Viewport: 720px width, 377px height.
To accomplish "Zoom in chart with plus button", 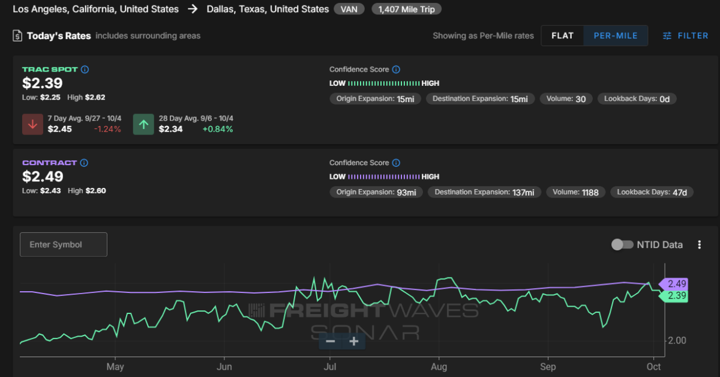I will pos(353,342).
